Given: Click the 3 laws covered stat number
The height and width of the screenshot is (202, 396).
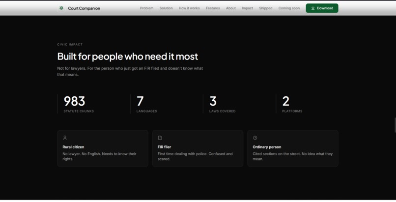Looking at the screenshot, I should click(x=213, y=101).
